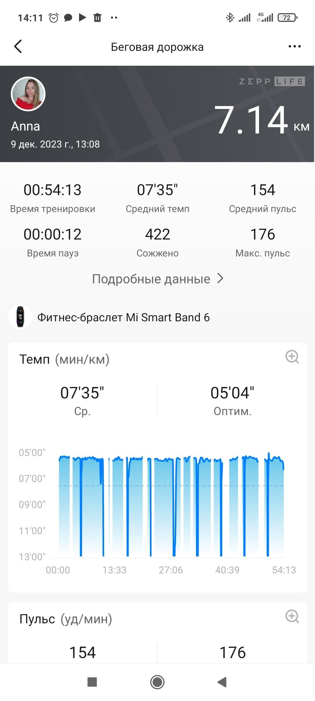This screenshot has width=315, height=701.
Task: Tap the pace graph at 27:06 mark
Action: click(171, 505)
